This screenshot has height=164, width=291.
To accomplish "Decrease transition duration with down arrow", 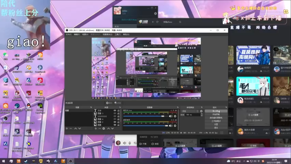I will point(202,116).
